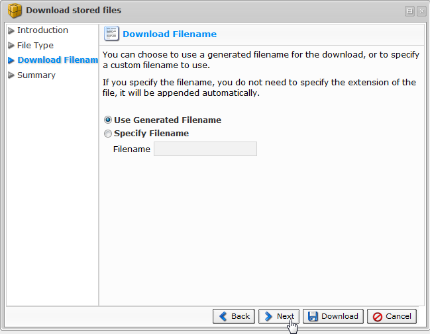The image size is (430, 334).
Task: Jump to the Summary wizard step
Action: tap(36, 75)
